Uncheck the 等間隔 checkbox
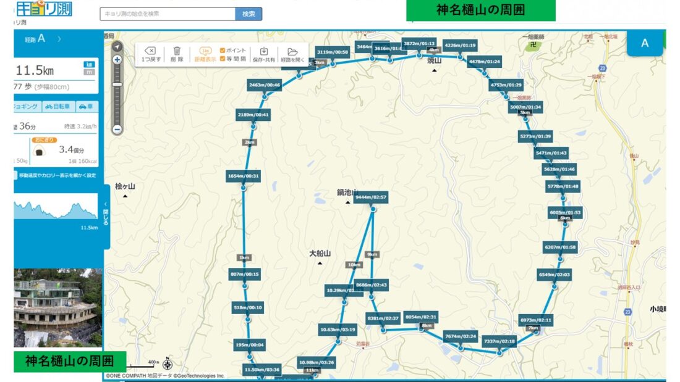Image resolution: width=680 pixels, height=382 pixels. click(223, 59)
